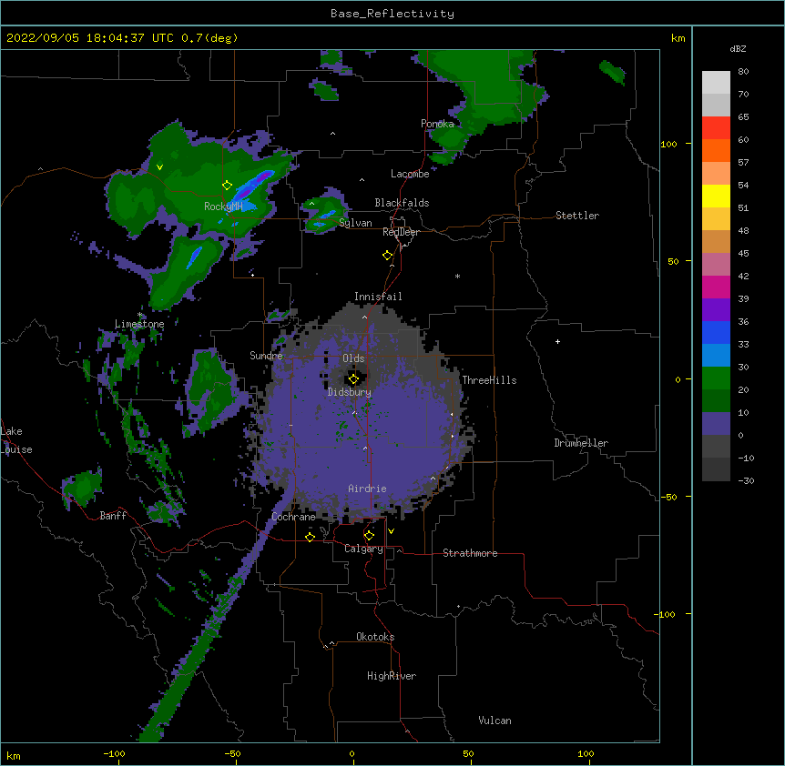The width and height of the screenshot is (785, 766).
Task: Select the Didsbury label
Action: click(350, 392)
